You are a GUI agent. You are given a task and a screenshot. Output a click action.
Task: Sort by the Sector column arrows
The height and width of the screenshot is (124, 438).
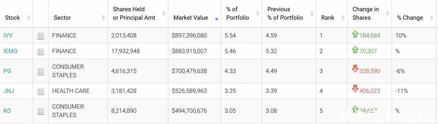pos(103,17)
